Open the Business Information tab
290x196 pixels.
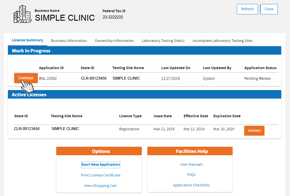(69, 41)
